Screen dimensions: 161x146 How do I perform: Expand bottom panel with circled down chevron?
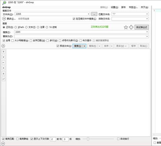[3, 144]
